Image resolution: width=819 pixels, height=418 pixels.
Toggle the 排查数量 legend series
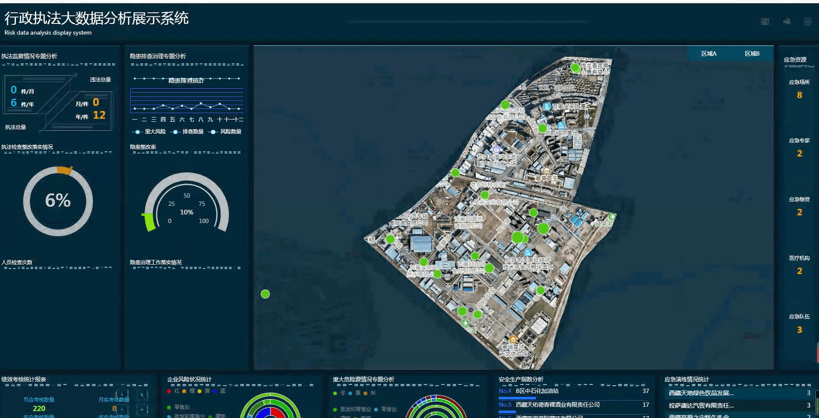pyautogui.click(x=187, y=132)
